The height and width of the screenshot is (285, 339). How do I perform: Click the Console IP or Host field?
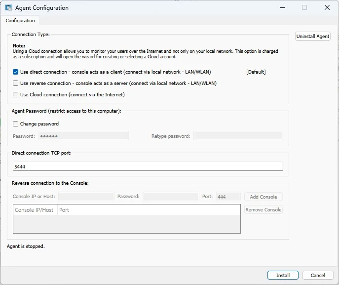click(x=86, y=197)
